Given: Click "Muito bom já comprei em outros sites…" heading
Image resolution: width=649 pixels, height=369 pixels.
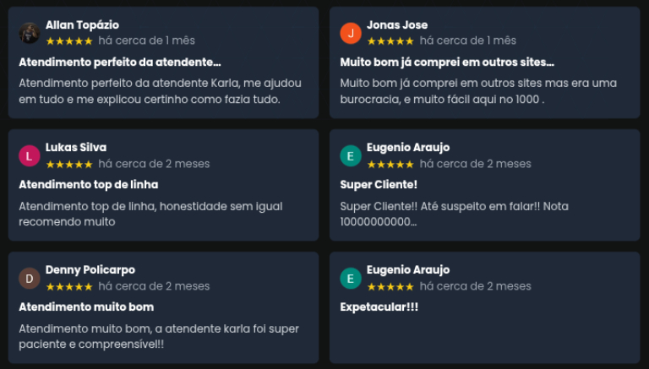Looking at the screenshot, I should tap(447, 62).
